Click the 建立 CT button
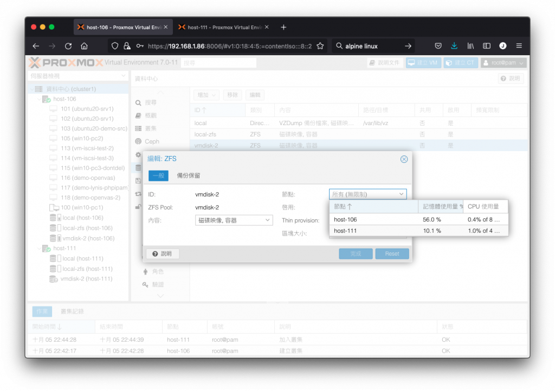555x391 pixels. coord(461,63)
